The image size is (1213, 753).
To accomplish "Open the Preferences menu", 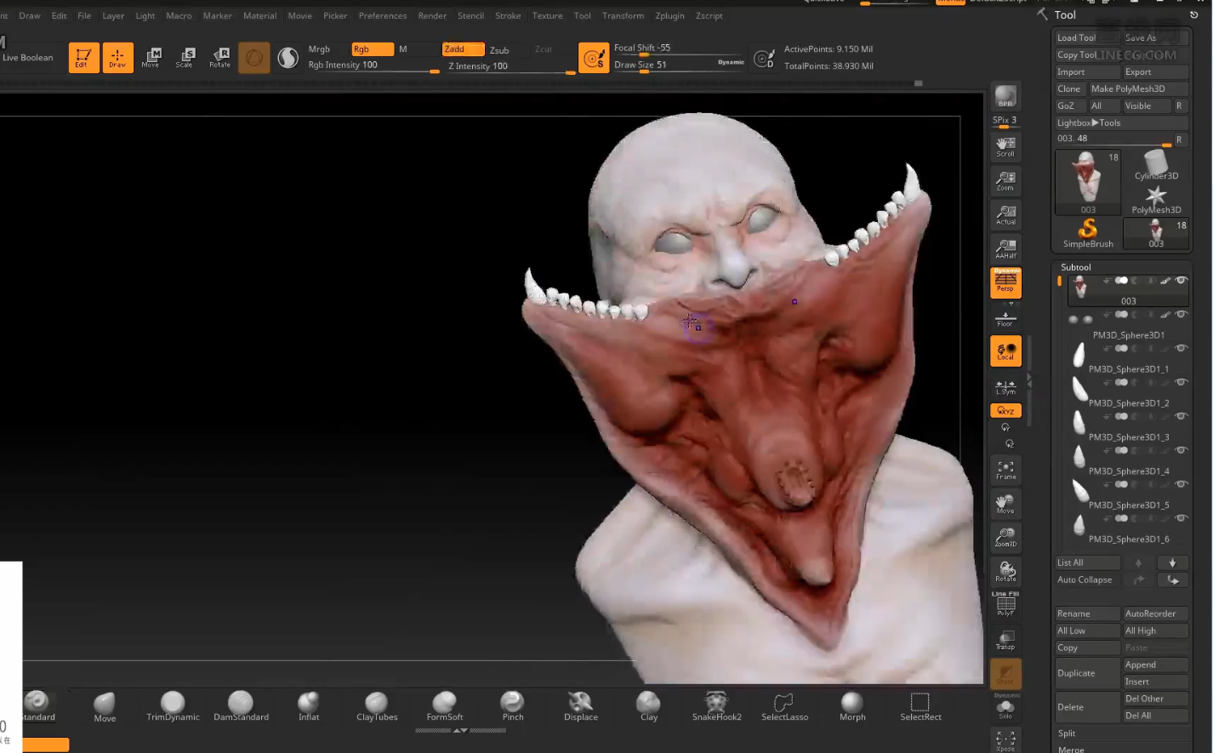I will click(383, 15).
